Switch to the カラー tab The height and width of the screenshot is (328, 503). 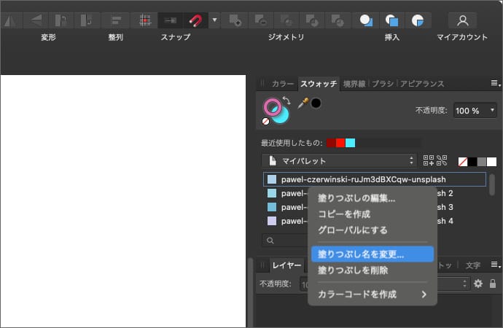(x=282, y=84)
